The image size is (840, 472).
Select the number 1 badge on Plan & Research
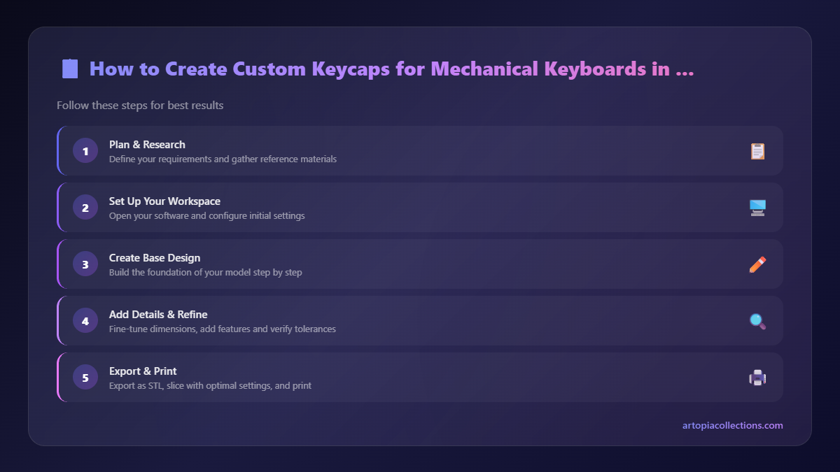[x=85, y=150]
